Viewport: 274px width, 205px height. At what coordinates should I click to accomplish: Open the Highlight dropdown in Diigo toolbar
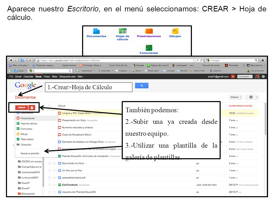coord(105,71)
